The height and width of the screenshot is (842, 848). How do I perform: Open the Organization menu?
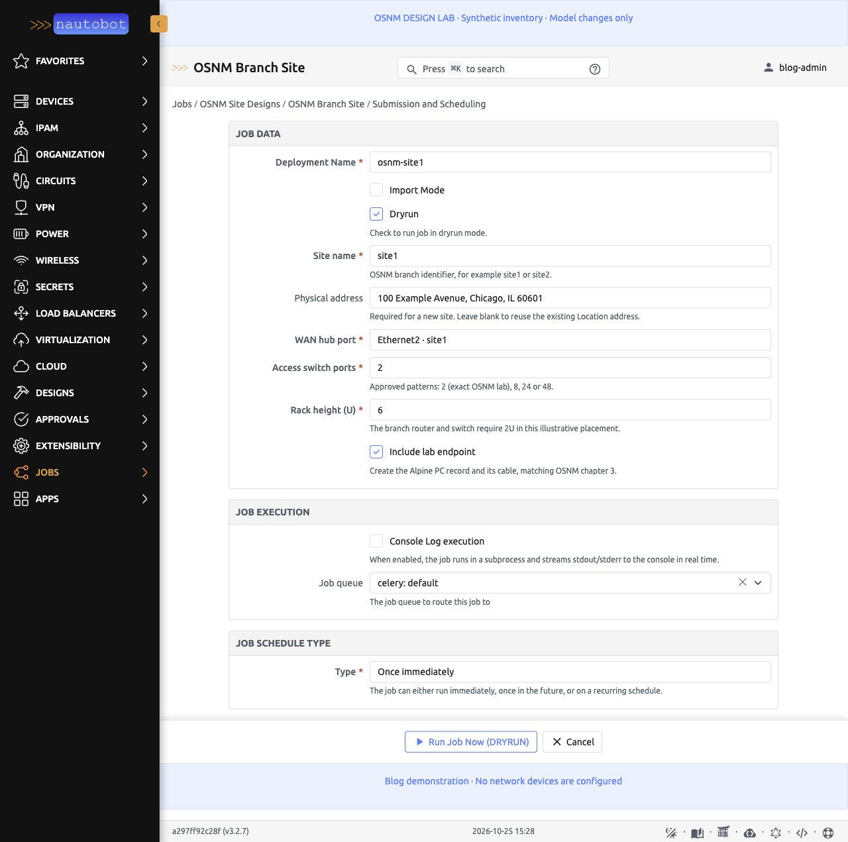click(79, 154)
